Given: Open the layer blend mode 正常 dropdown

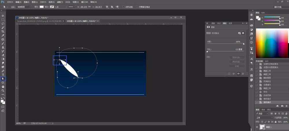Looking at the screenshot, I should click(264, 118).
